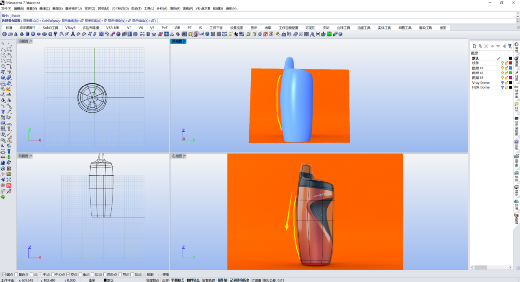Click the SubD ellipsoid tool icon
Screen dimensions: 520x282
(39, 34)
